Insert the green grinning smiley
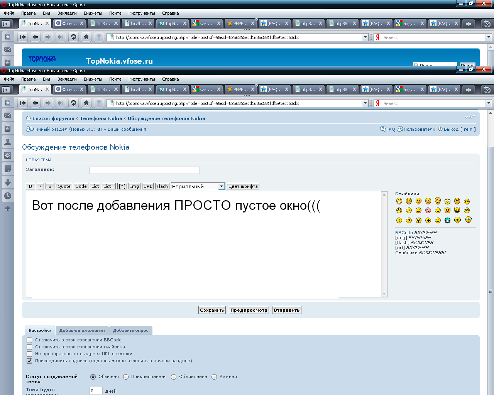 point(447,220)
